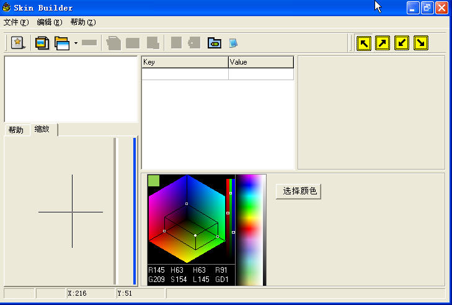Click the stacked pictures toolbar icon
Viewport: 452px width, 305px height.
(x=42, y=43)
